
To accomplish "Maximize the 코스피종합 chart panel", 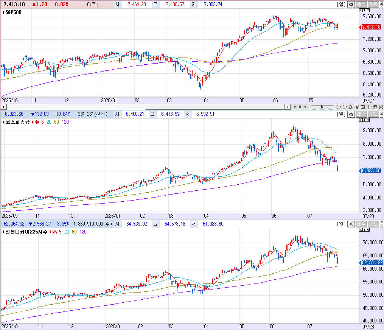I will pyautogui.click(x=382, y=112).
